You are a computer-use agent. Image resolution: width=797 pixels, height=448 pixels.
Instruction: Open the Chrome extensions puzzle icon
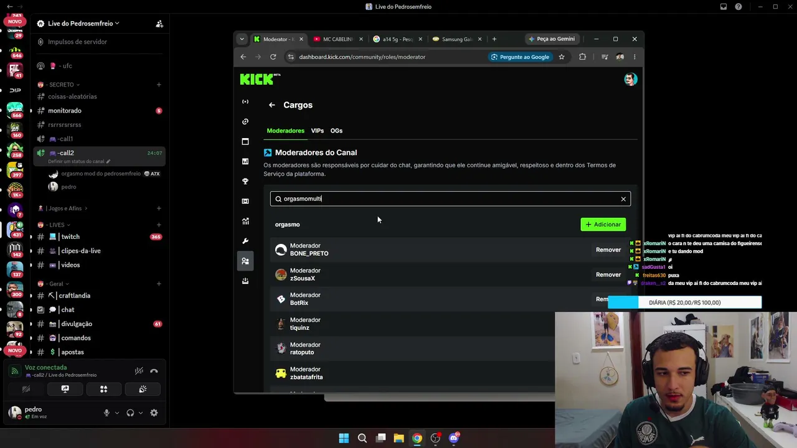point(582,57)
